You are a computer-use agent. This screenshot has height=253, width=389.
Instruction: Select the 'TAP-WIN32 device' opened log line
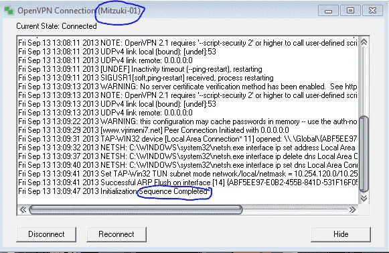(x=187, y=139)
